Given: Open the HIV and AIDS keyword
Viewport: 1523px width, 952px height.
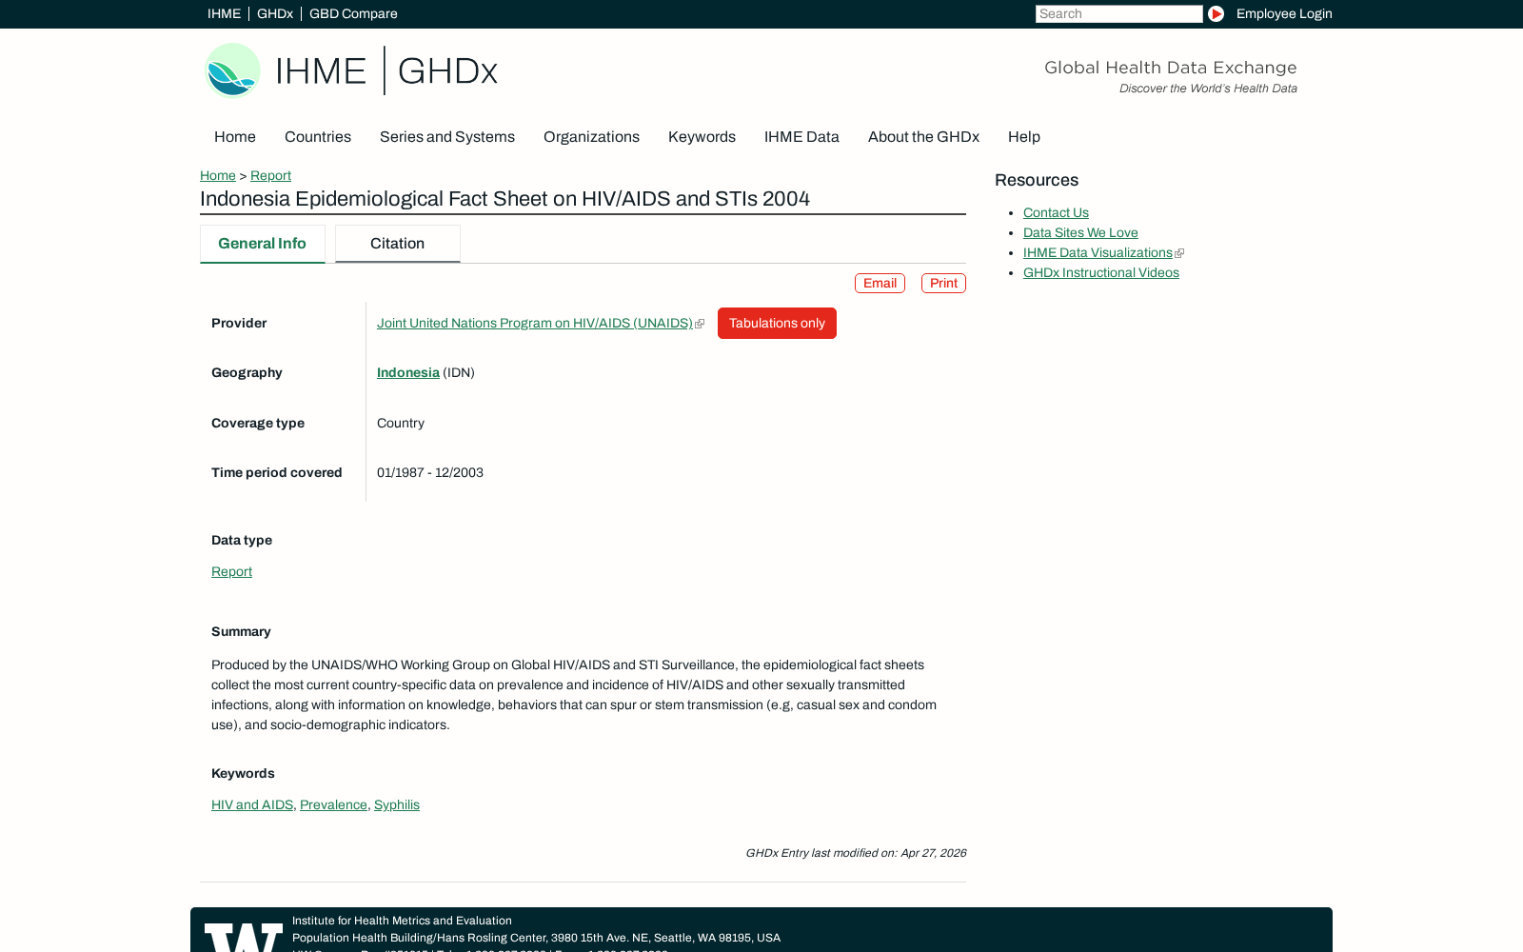Looking at the screenshot, I should 252,804.
